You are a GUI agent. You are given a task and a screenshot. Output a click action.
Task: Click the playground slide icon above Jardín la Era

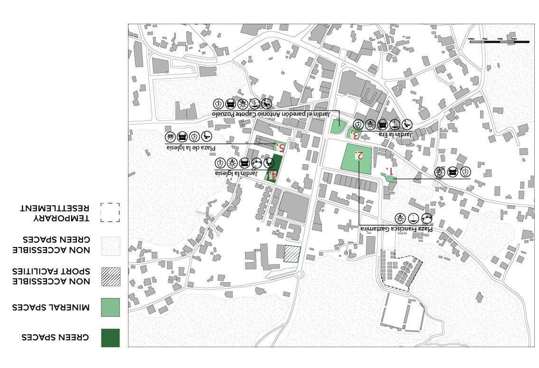(407, 124)
